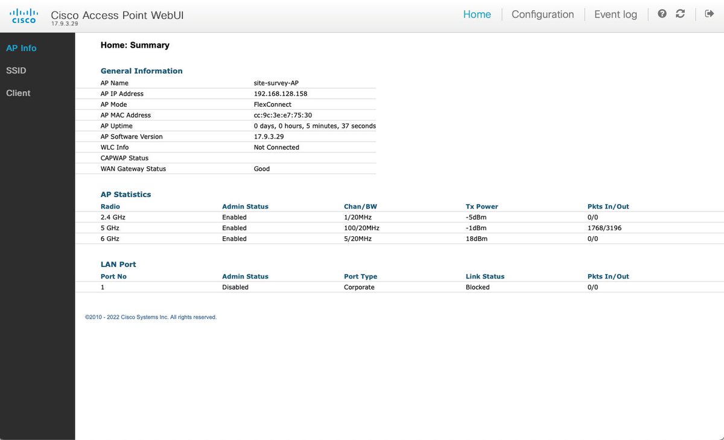This screenshot has width=724, height=440.
Task: Click the AP Name value site-survey-AP
Action: pyautogui.click(x=276, y=83)
